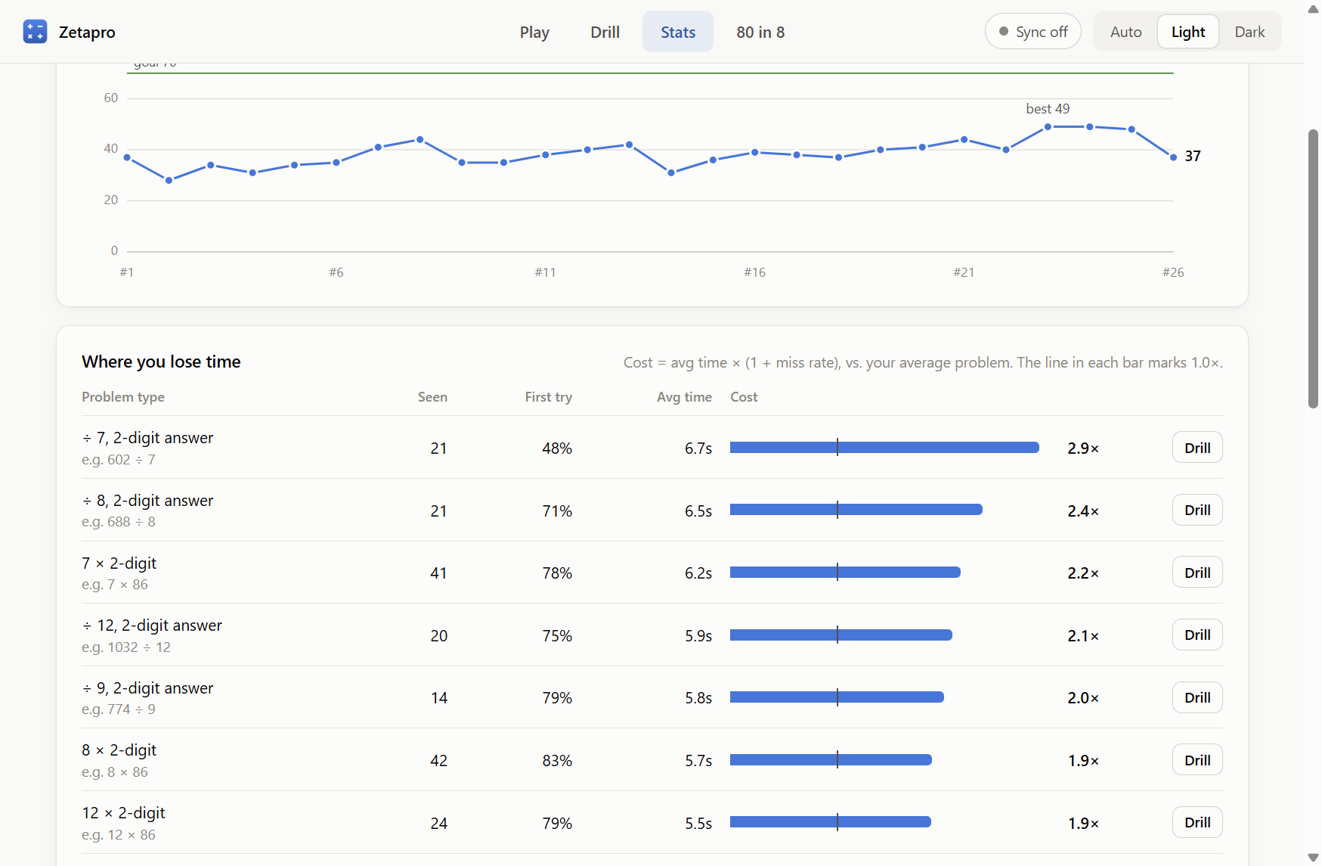Click 'e.g. 1032 ÷ 12' example text
Viewport: 1322px width, 866px height.
coord(126,647)
